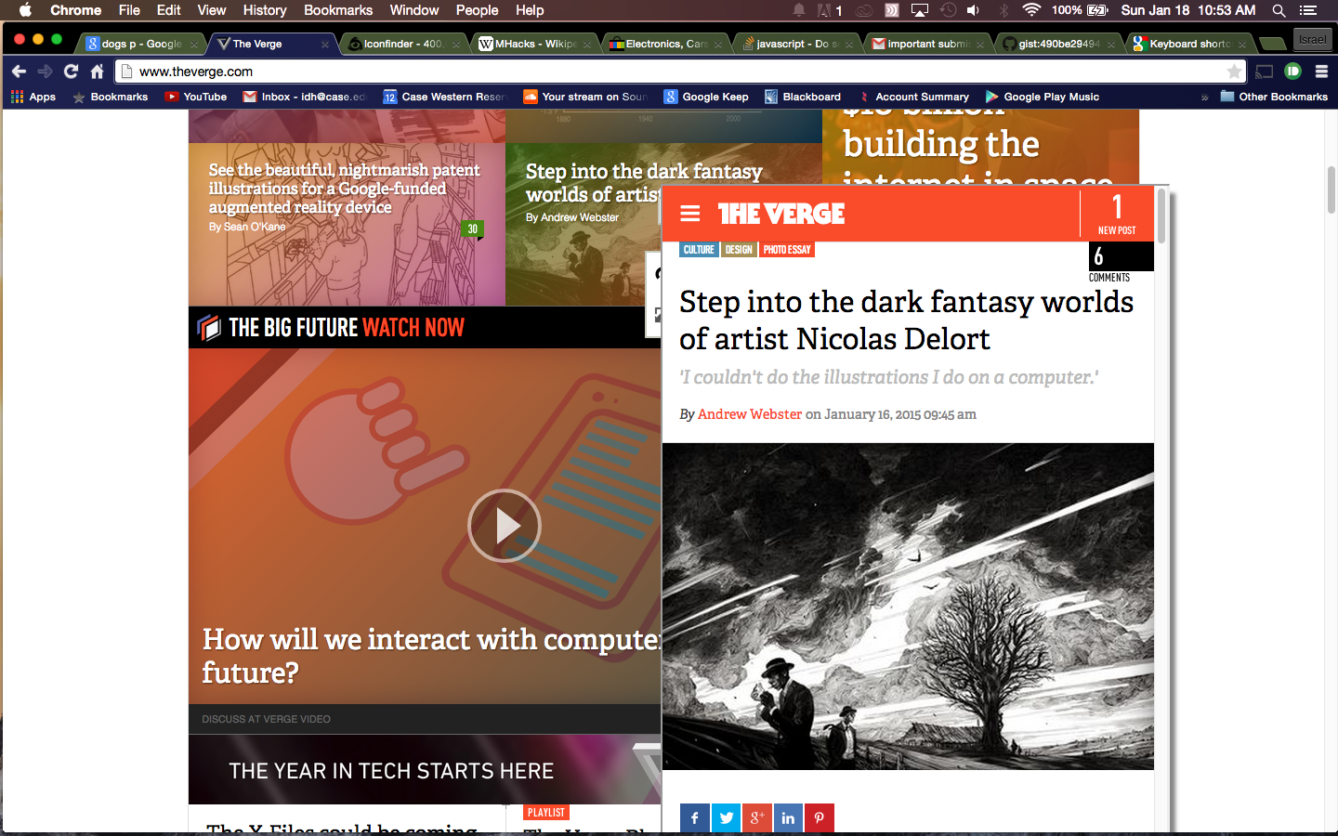This screenshot has height=836, width=1338.
Task: Click The Verge logo in the popup header
Action: tap(781, 214)
